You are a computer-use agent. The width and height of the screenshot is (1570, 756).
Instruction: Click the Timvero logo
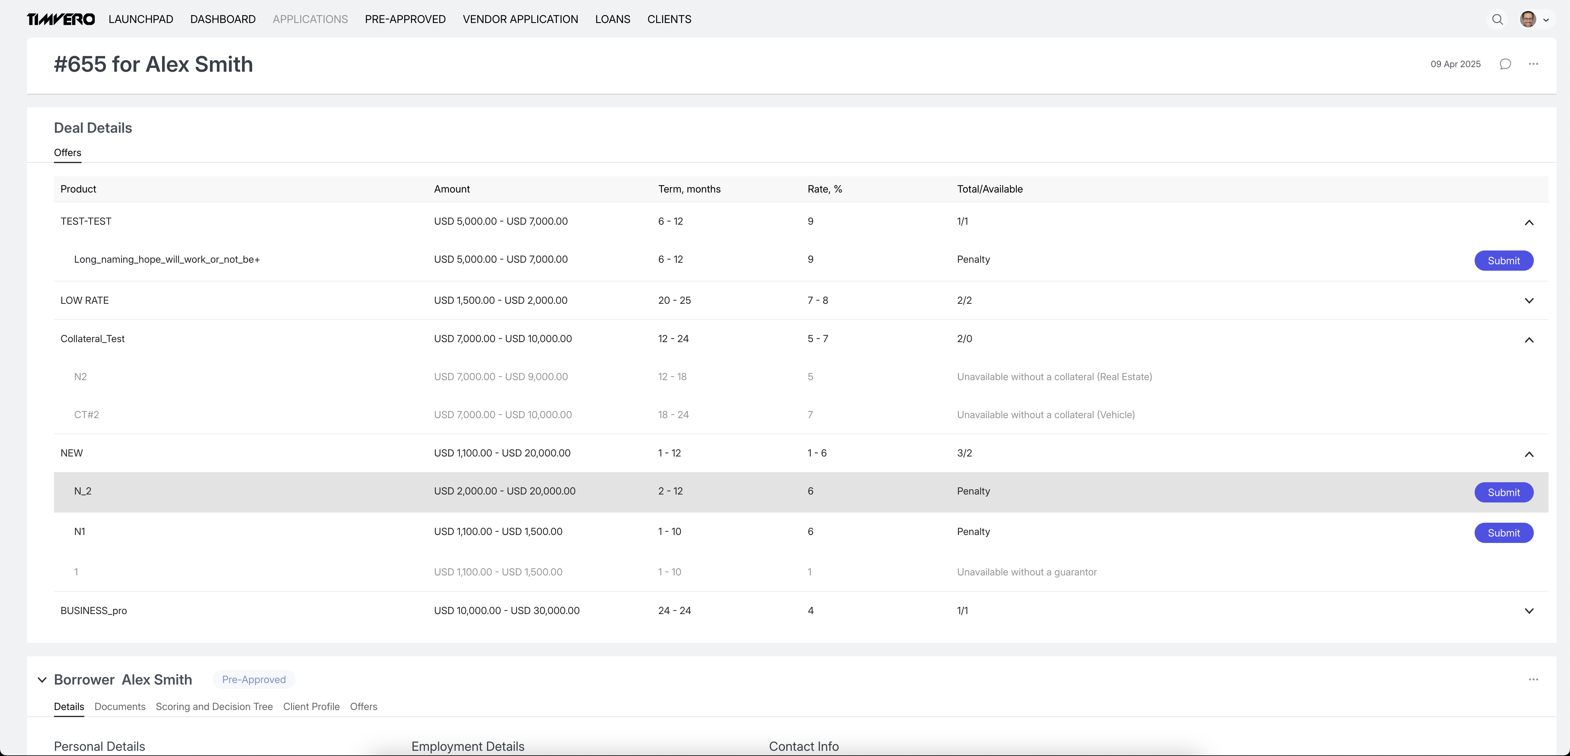pyautogui.click(x=60, y=20)
